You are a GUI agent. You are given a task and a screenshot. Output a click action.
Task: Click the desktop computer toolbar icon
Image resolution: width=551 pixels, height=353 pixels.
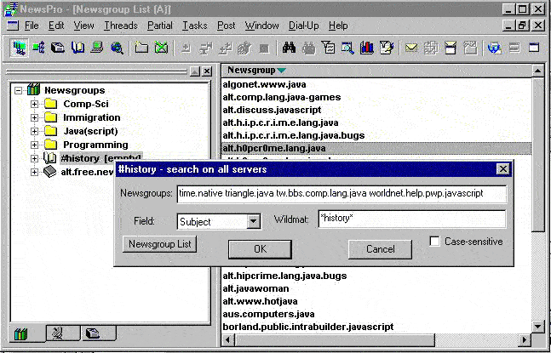96,48
